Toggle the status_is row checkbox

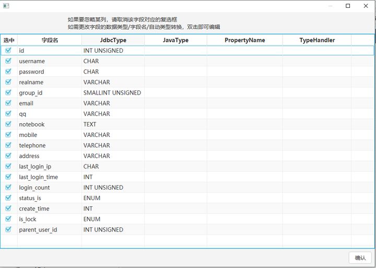(x=8, y=197)
